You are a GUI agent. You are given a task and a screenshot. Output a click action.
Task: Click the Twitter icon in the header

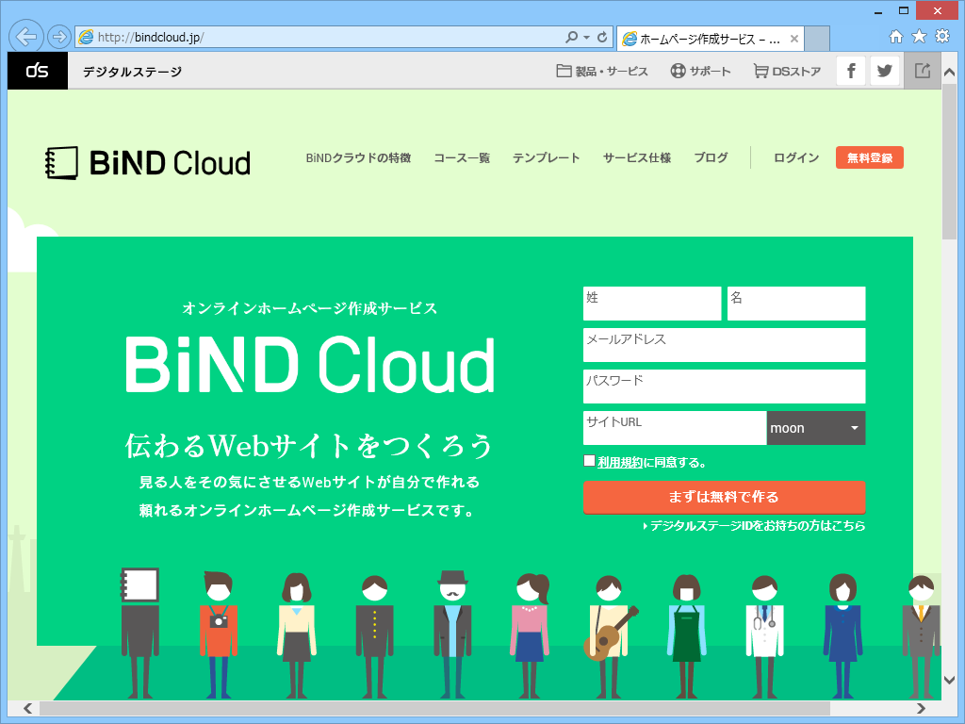884,70
